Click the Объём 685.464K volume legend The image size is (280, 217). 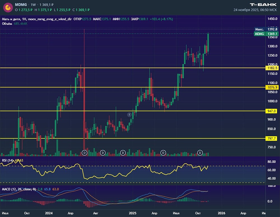pyautogui.click(x=15, y=24)
